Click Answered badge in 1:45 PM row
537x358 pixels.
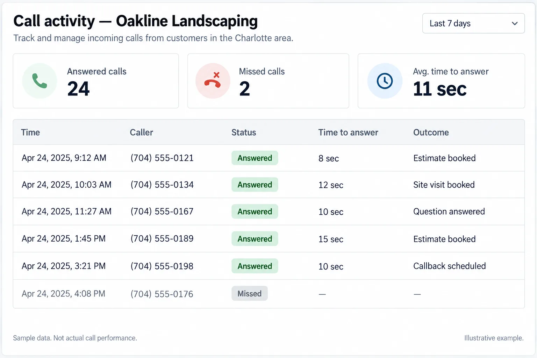click(255, 239)
